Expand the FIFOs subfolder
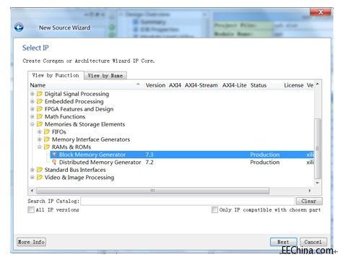The height and width of the screenshot is (260, 338). tap(40, 131)
